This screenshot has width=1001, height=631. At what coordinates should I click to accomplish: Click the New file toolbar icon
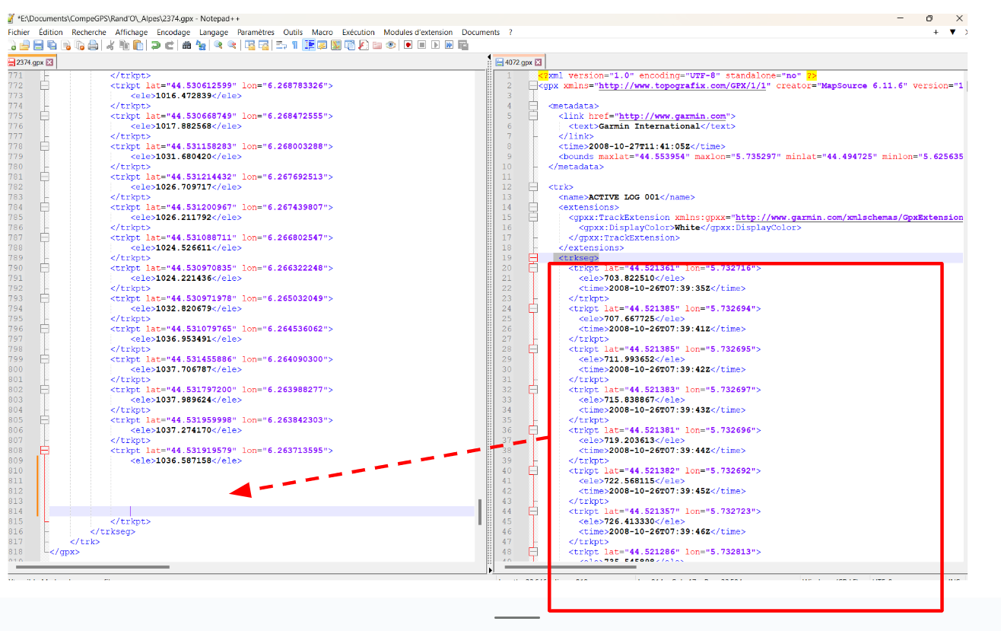click(x=12, y=45)
